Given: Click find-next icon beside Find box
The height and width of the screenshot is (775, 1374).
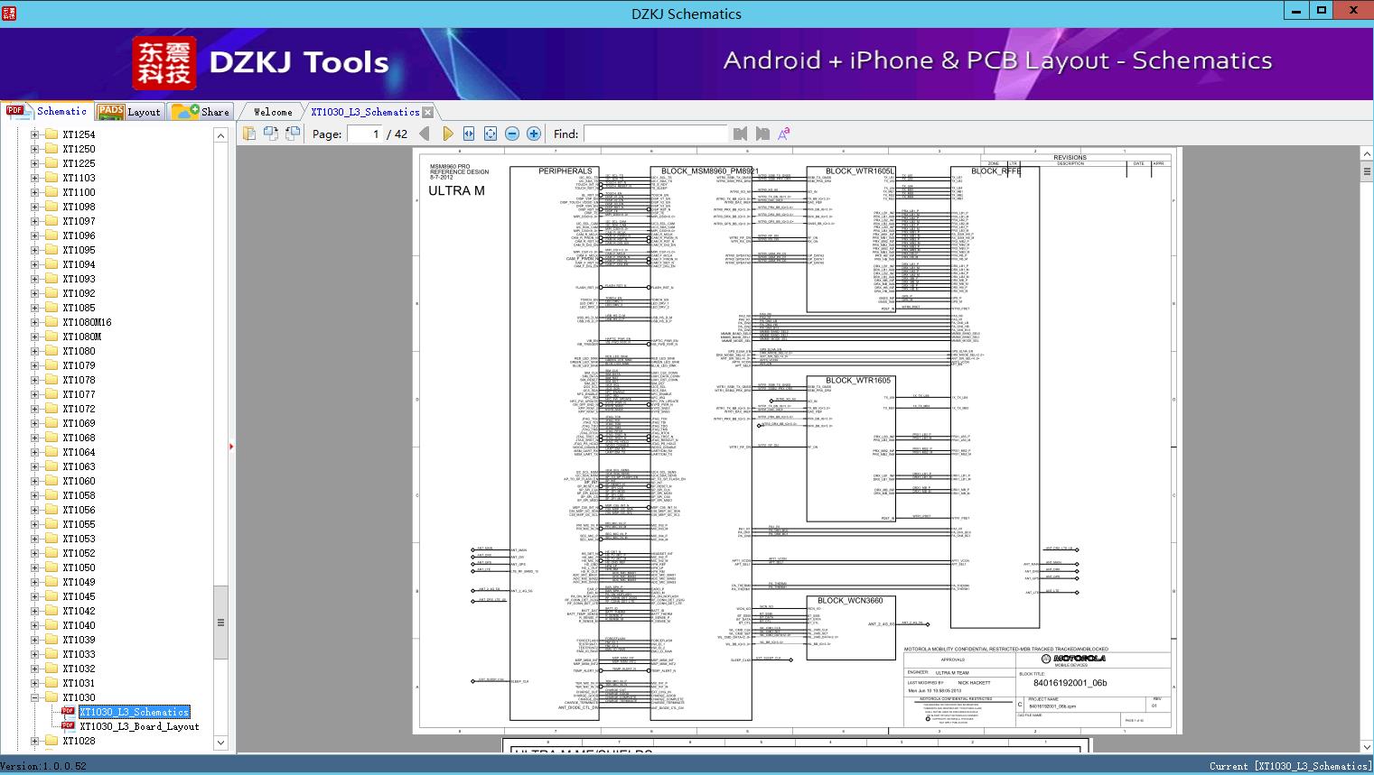Looking at the screenshot, I should (762, 134).
